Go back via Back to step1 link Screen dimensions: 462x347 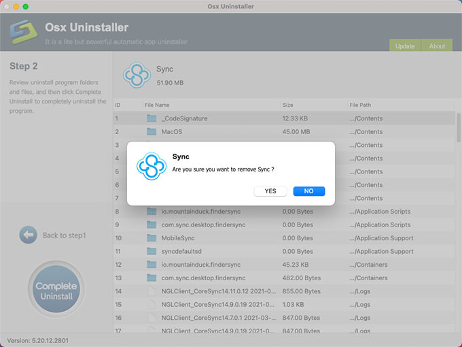(65, 235)
